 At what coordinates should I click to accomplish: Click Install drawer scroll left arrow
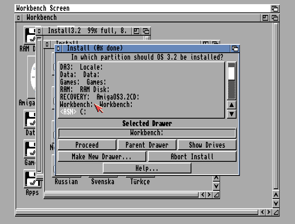(x=203, y=195)
